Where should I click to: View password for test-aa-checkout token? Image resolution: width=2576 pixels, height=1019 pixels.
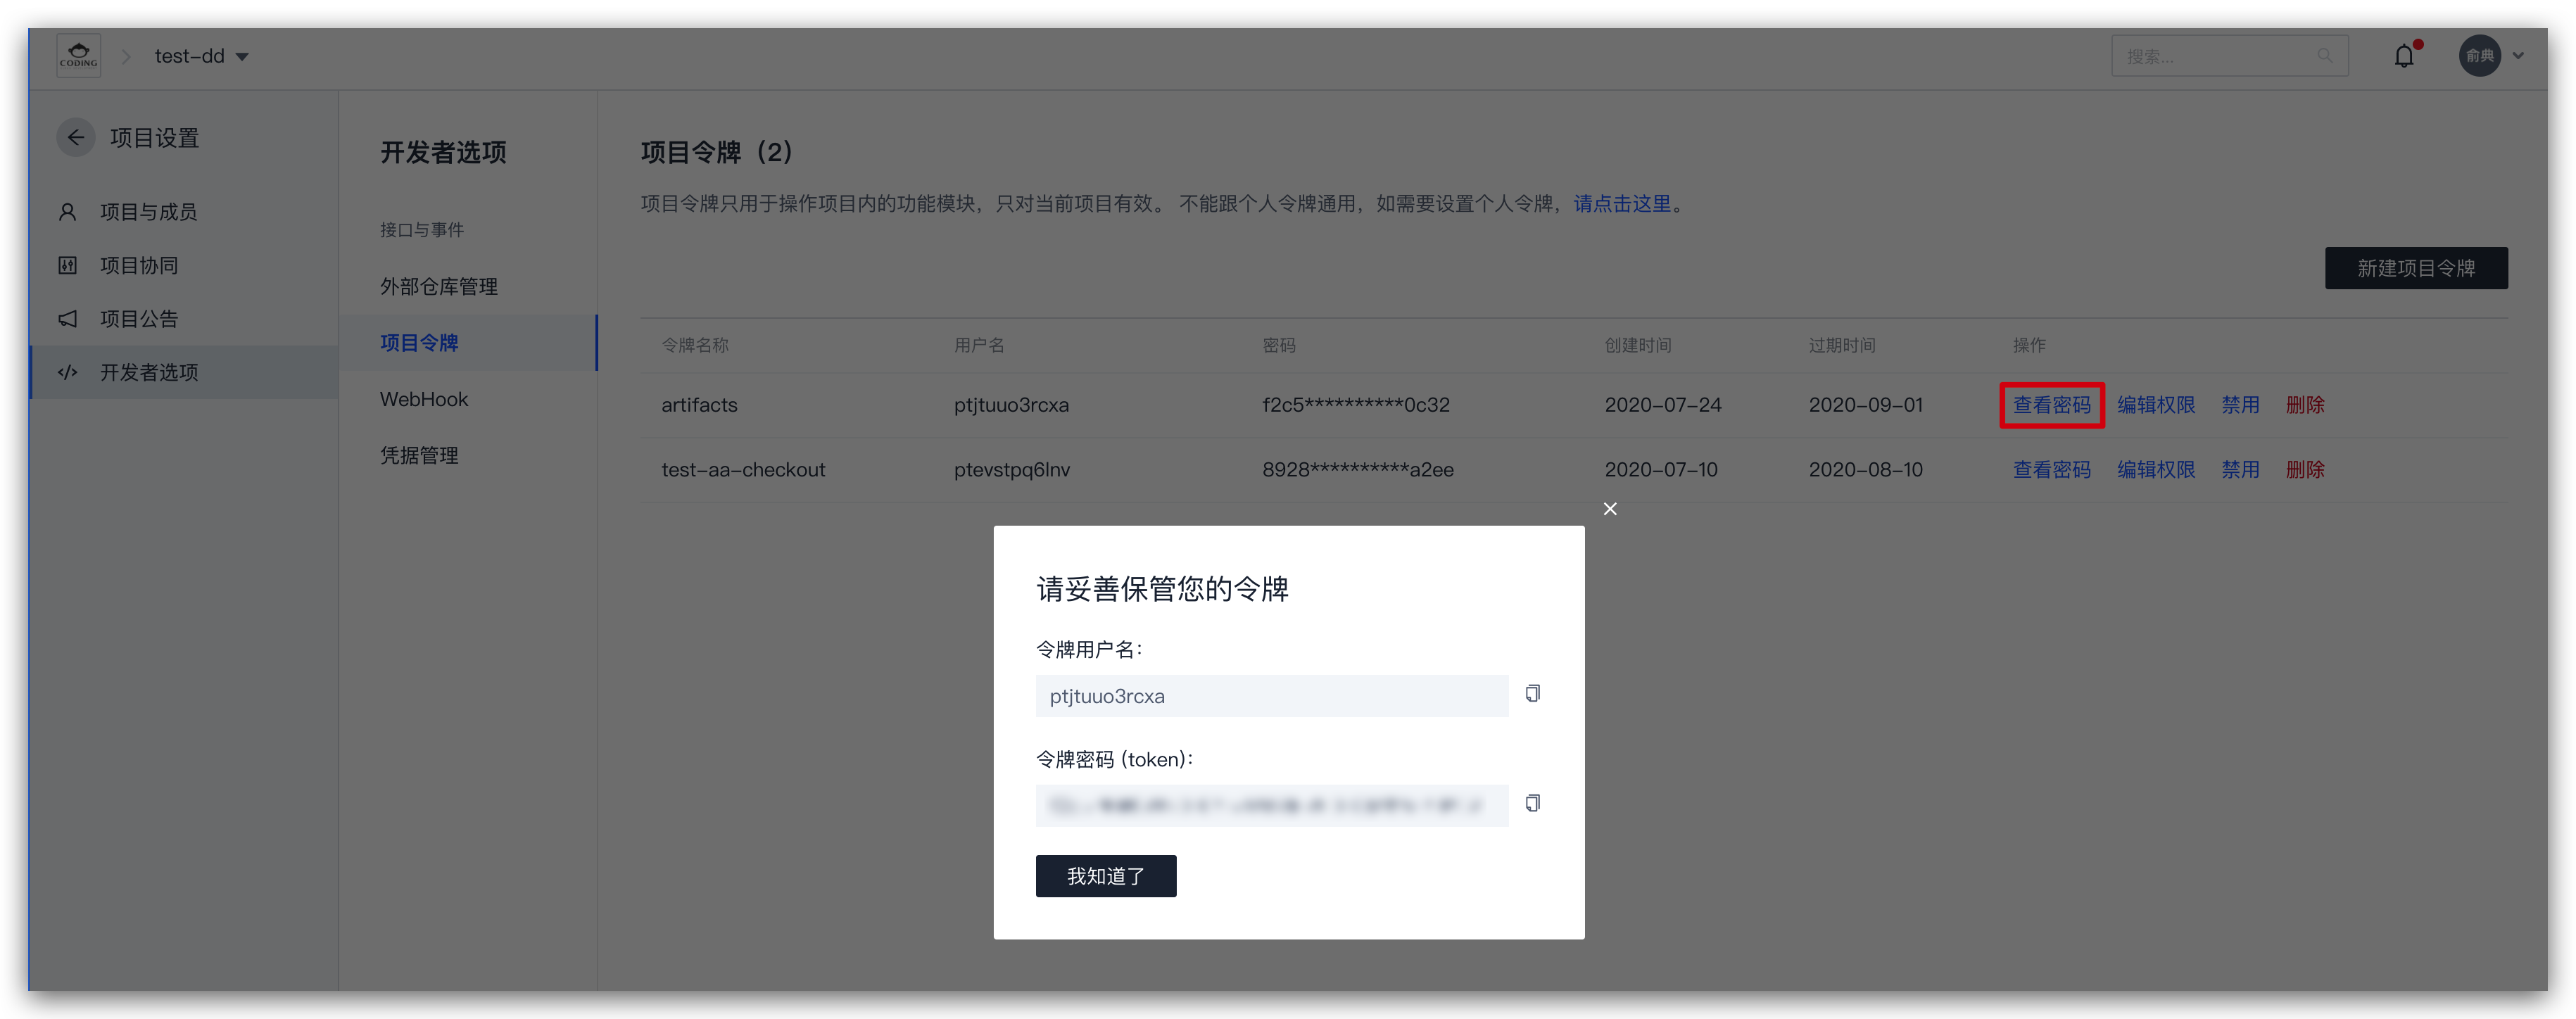coord(2051,470)
